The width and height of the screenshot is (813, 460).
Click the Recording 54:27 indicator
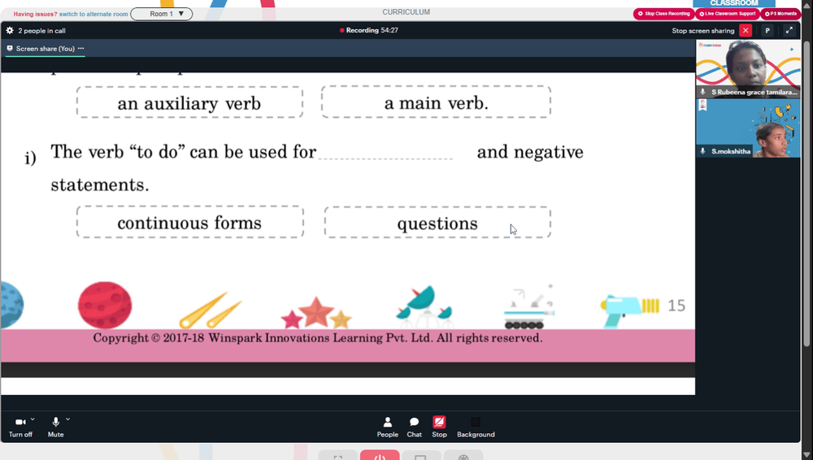[x=368, y=30]
